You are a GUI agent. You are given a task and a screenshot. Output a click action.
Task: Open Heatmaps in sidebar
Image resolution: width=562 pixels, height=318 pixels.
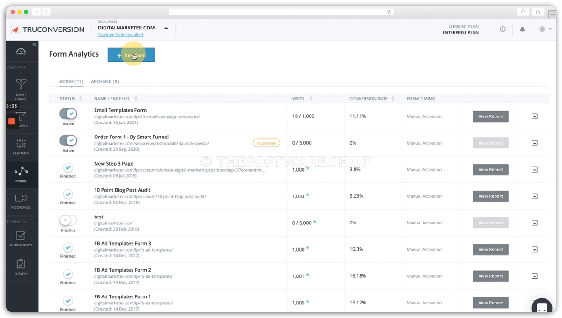point(21,147)
